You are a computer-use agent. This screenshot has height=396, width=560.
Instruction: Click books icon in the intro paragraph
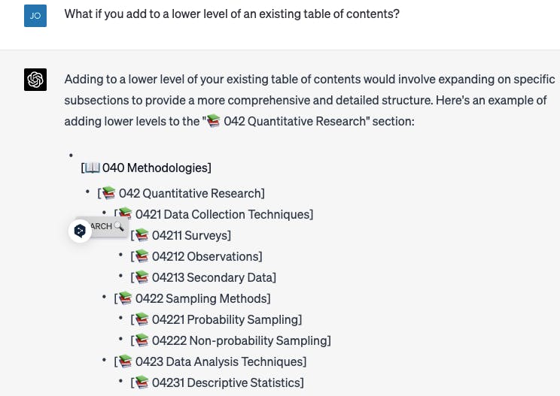214,121
